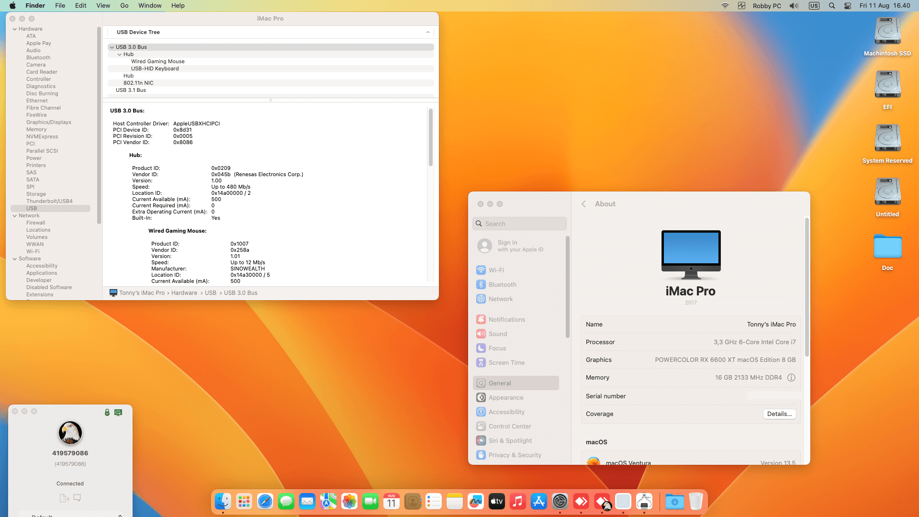Collapse the USB 3.0 Bus tree row
The width and height of the screenshot is (919, 517).
coord(112,47)
